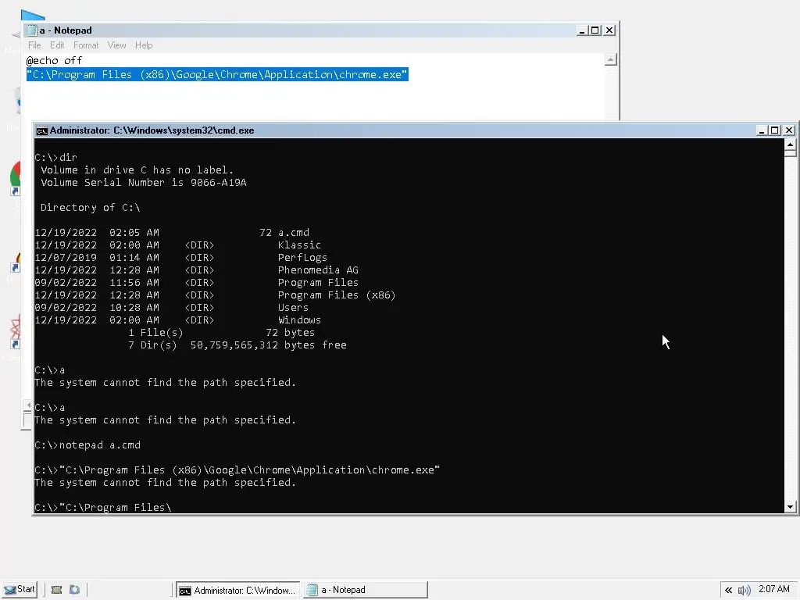This screenshot has height=600, width=800.
Task: Click the second quick launch icon on taskbar
Action: pos(74,590)
